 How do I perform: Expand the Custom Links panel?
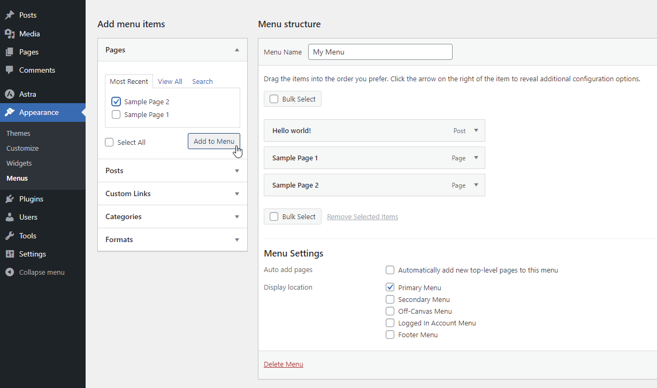[172, 193]
